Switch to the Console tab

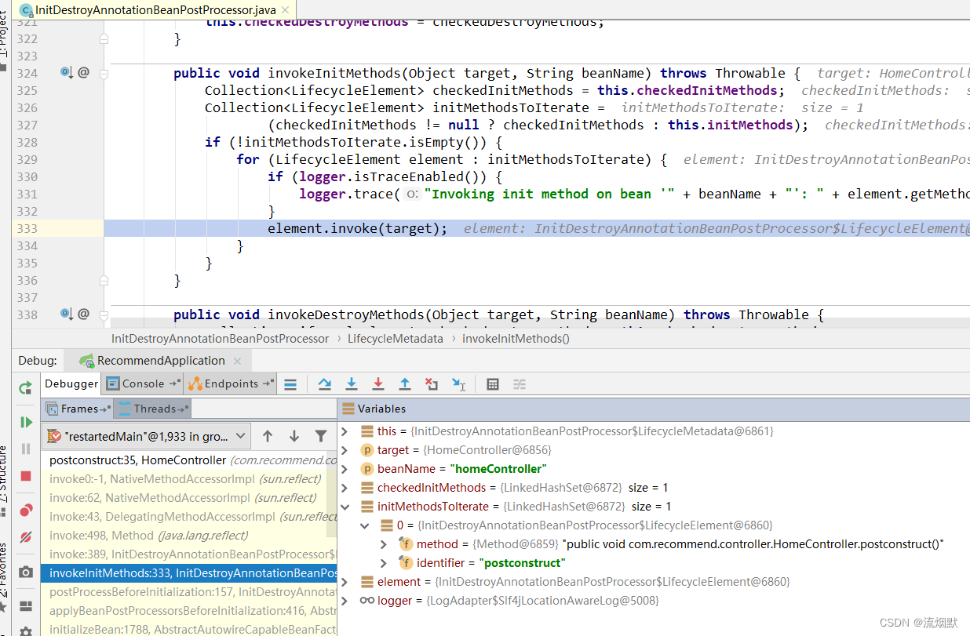click(143, 383)
